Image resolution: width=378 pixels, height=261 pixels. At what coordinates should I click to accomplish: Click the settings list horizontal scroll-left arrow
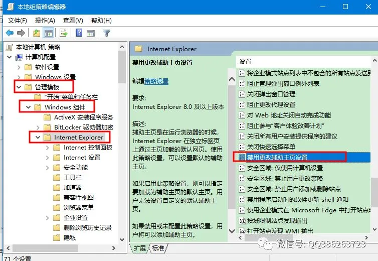click(240, 238)
